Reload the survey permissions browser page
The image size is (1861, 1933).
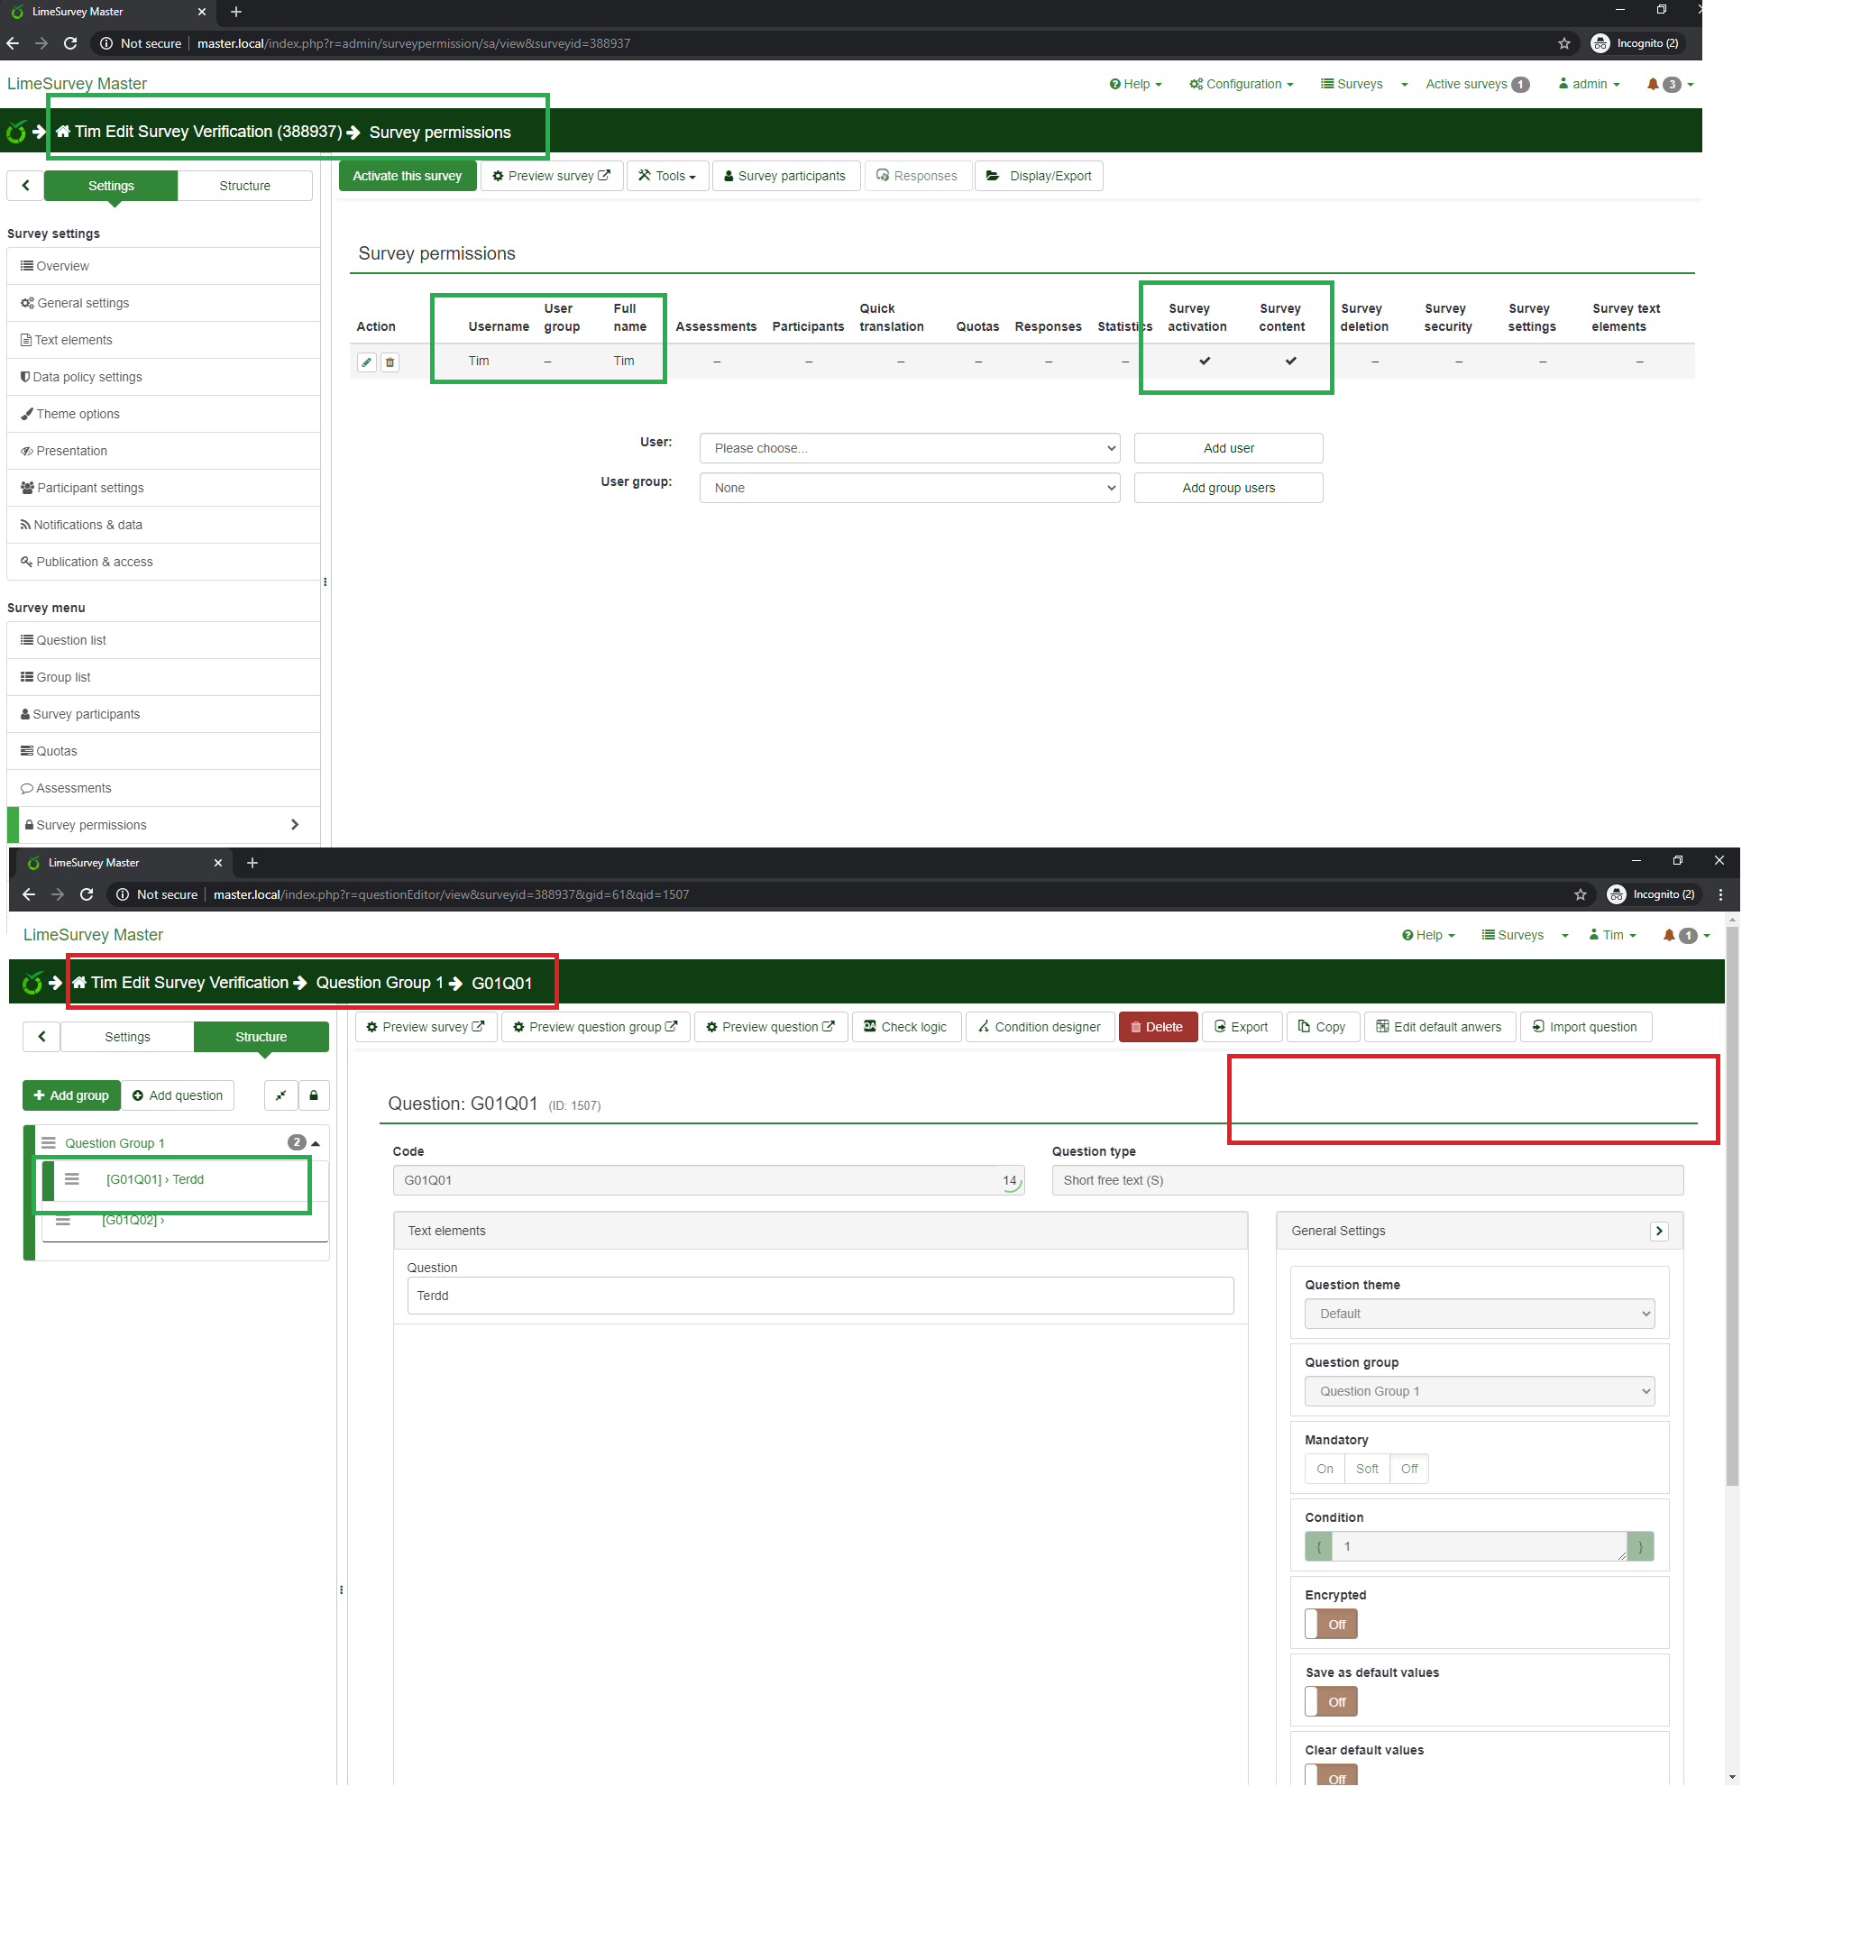70,43
